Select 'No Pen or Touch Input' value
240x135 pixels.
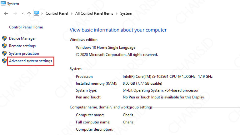point(163,97)
